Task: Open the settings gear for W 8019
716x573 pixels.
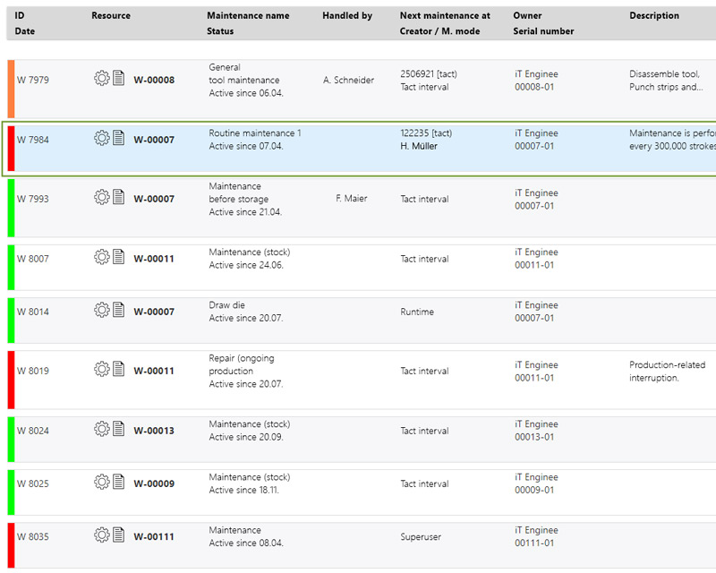Action: [103, 368]
